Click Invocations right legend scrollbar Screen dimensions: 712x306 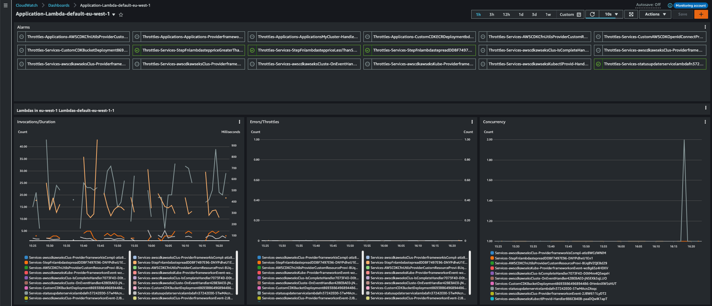[x=237, y=272]
